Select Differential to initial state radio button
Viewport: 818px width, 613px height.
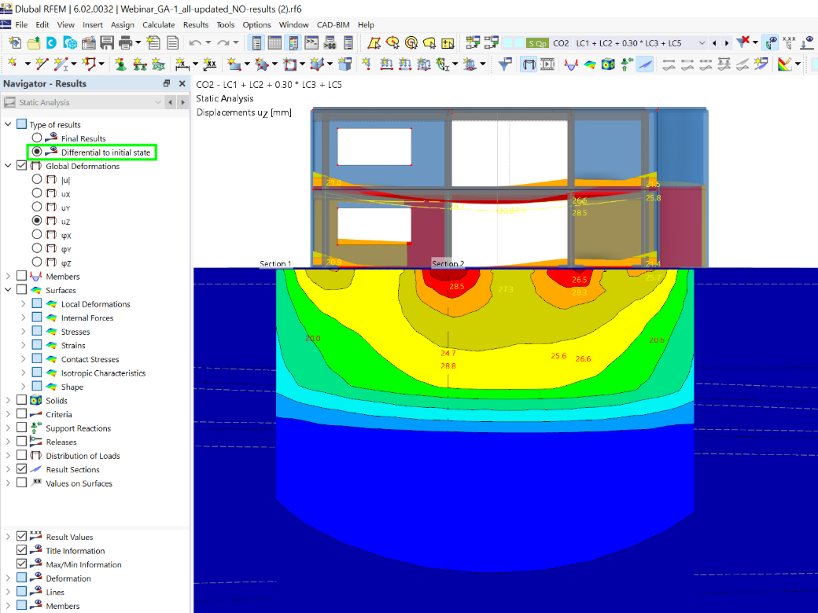(36, 152)
